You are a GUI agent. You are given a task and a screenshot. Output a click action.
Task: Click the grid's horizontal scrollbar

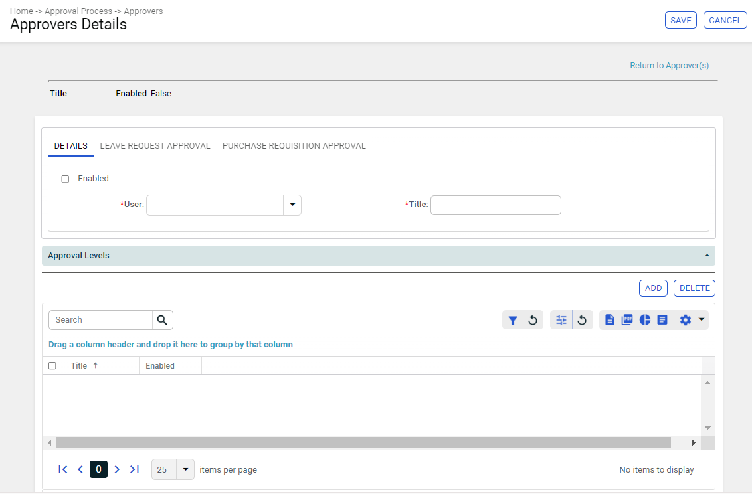pyautogui.click(x=363, y=442)
